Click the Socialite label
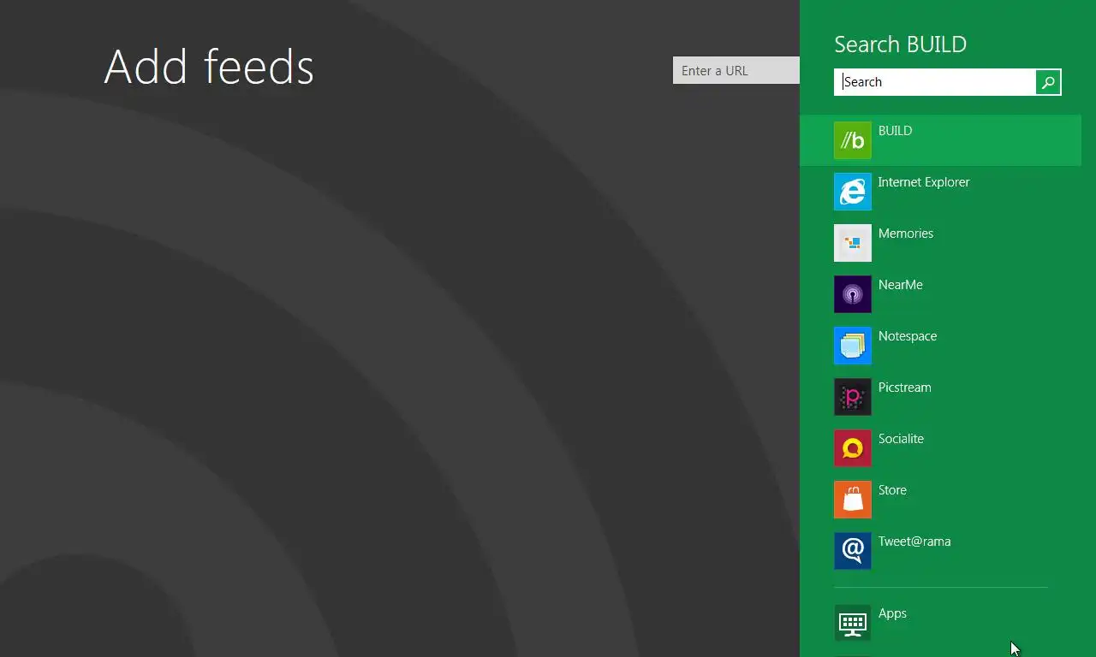This screenshot has height=657, width=1096. pos(901,439)
